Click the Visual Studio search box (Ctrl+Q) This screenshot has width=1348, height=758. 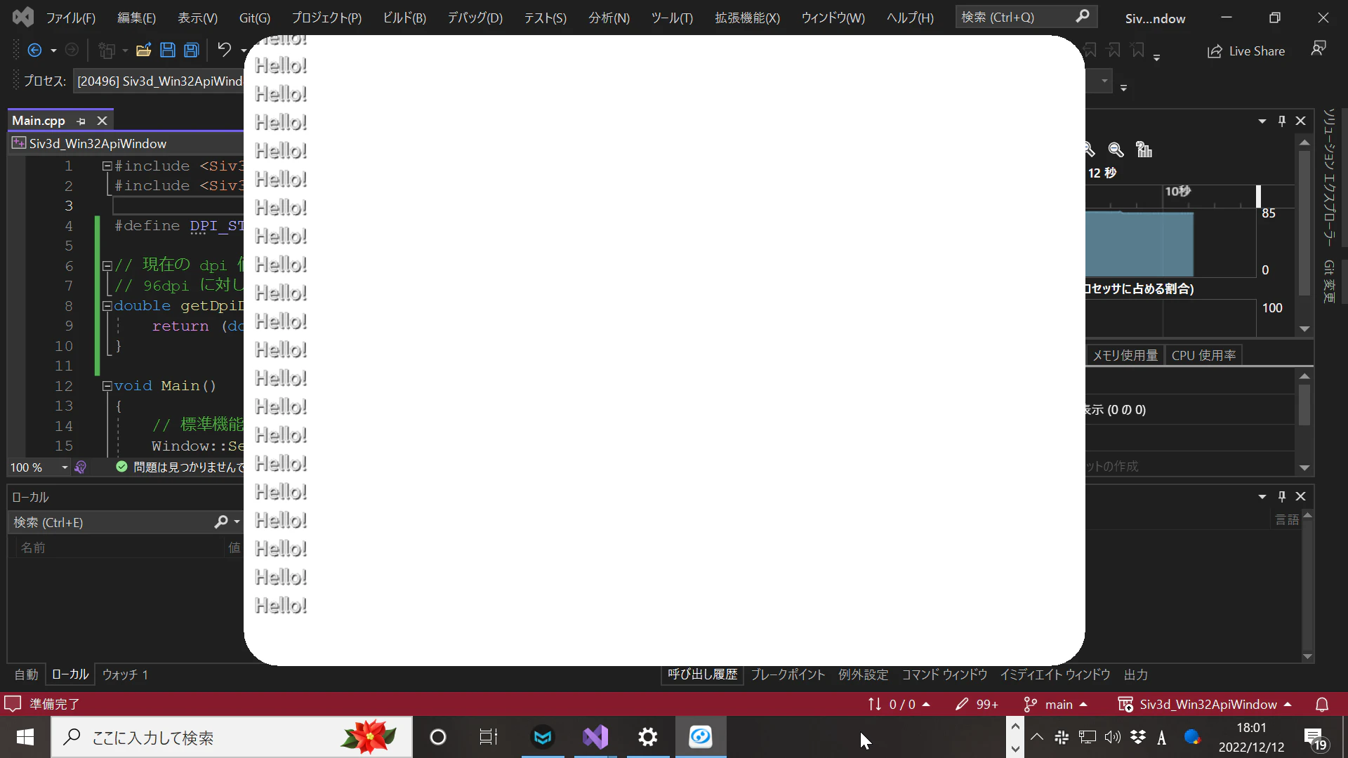click(x=1026, y=17)
